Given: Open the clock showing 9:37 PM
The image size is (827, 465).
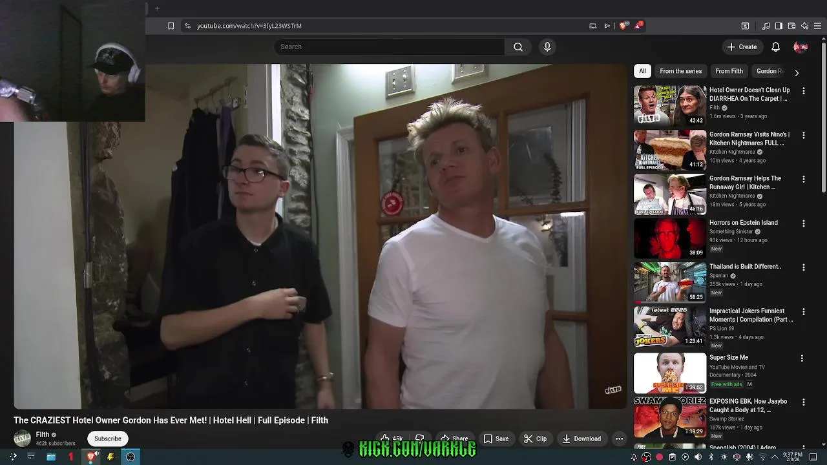Looking at the screenshot, I should click(793, 457).
